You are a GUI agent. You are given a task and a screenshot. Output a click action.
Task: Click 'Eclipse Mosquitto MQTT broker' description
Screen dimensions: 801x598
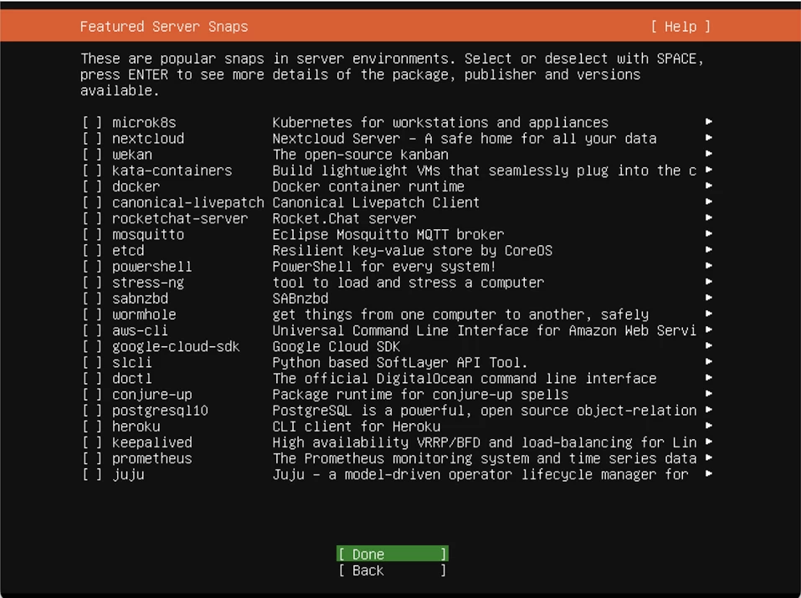point(388,234)
